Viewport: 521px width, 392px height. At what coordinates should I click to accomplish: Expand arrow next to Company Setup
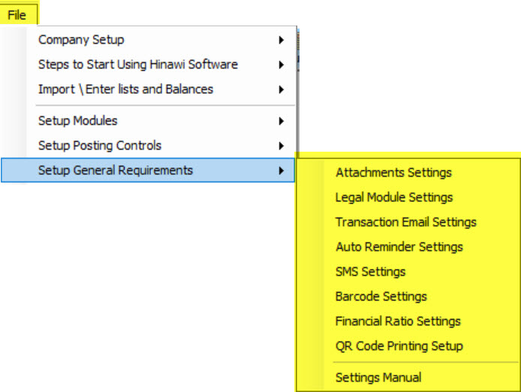[282, 40]
